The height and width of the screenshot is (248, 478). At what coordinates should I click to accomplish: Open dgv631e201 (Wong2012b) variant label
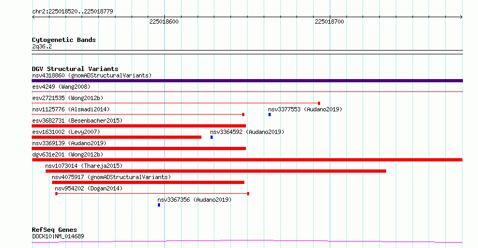[68, 154]
